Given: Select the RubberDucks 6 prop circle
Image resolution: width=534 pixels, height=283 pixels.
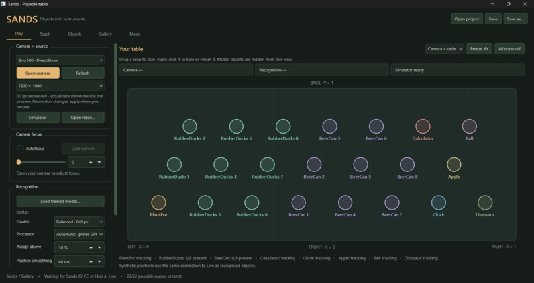Looking at the screenshot, I should point(252,202).
